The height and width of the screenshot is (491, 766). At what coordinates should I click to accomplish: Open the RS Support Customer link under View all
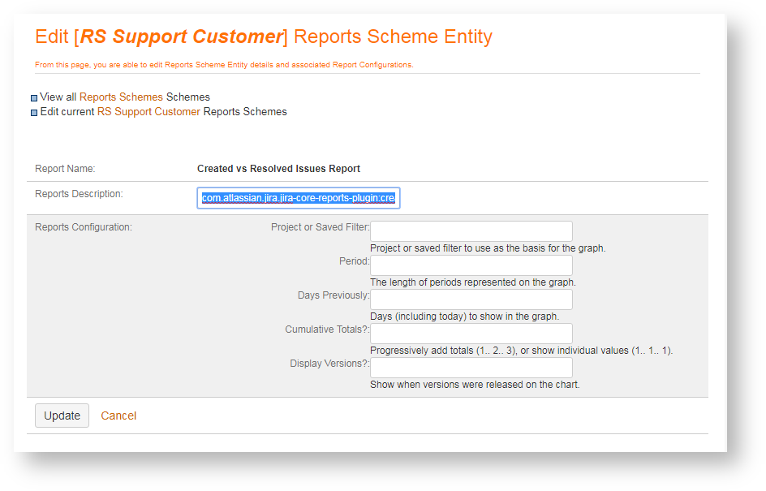point(148,112)
